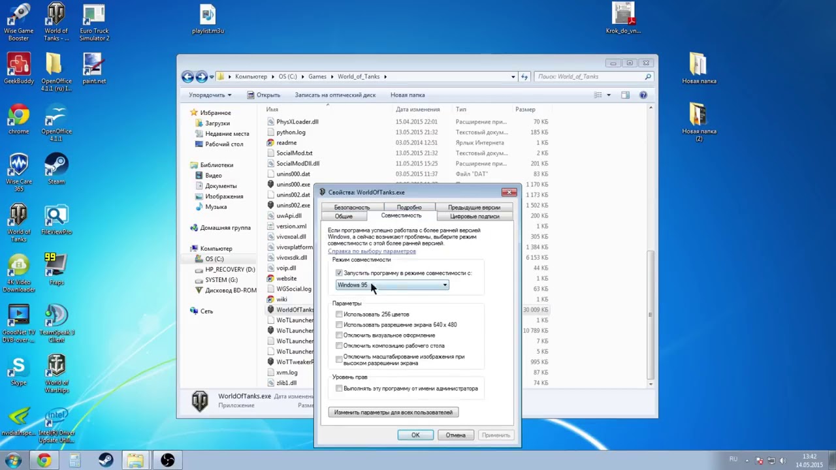Switch to Предыдущие версии tab
This screenshot has width=836, height=470.
click(x=474, y=207)
